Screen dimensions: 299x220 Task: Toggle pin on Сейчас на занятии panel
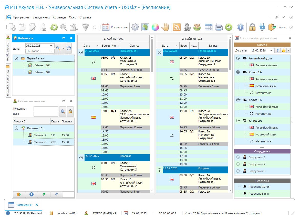[71, 101]
